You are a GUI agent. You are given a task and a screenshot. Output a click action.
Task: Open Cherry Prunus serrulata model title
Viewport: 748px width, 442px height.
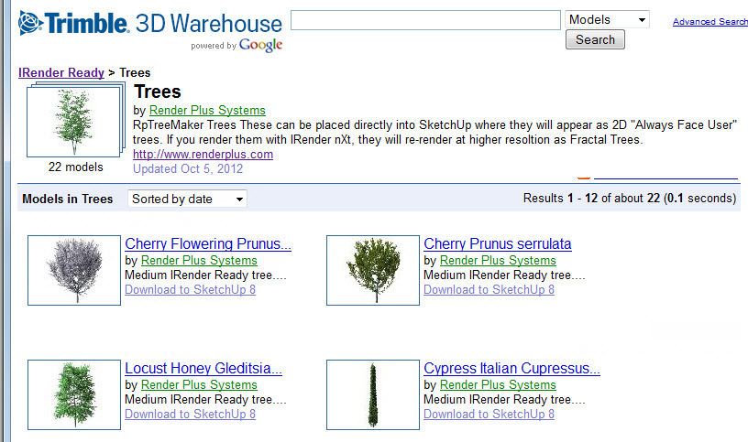(x=498, y=243)
